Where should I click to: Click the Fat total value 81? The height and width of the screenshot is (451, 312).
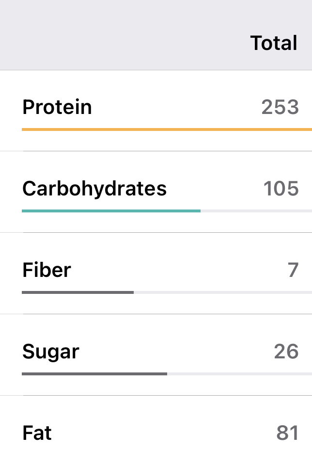287,433
